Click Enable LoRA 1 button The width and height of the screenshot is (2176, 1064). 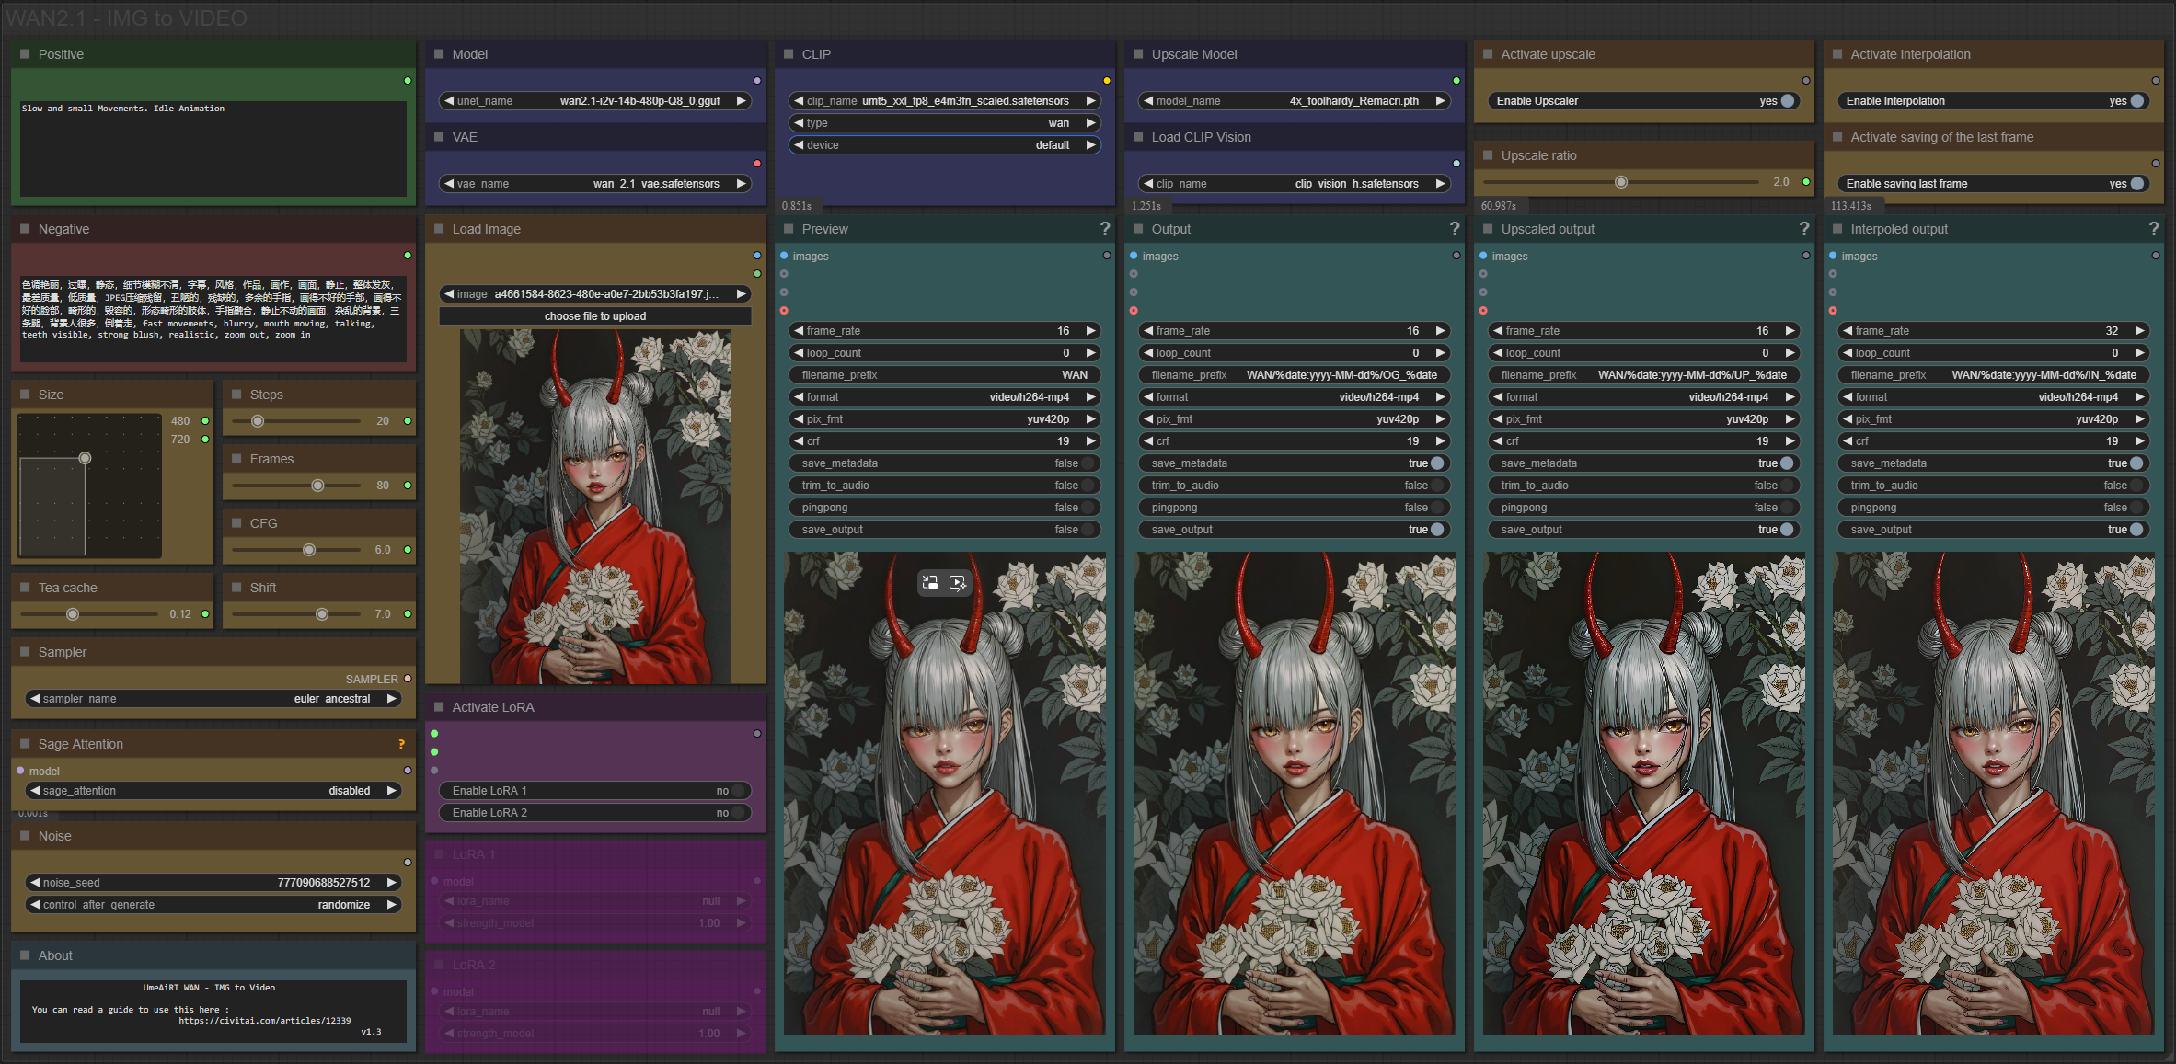tap(594, 791)
